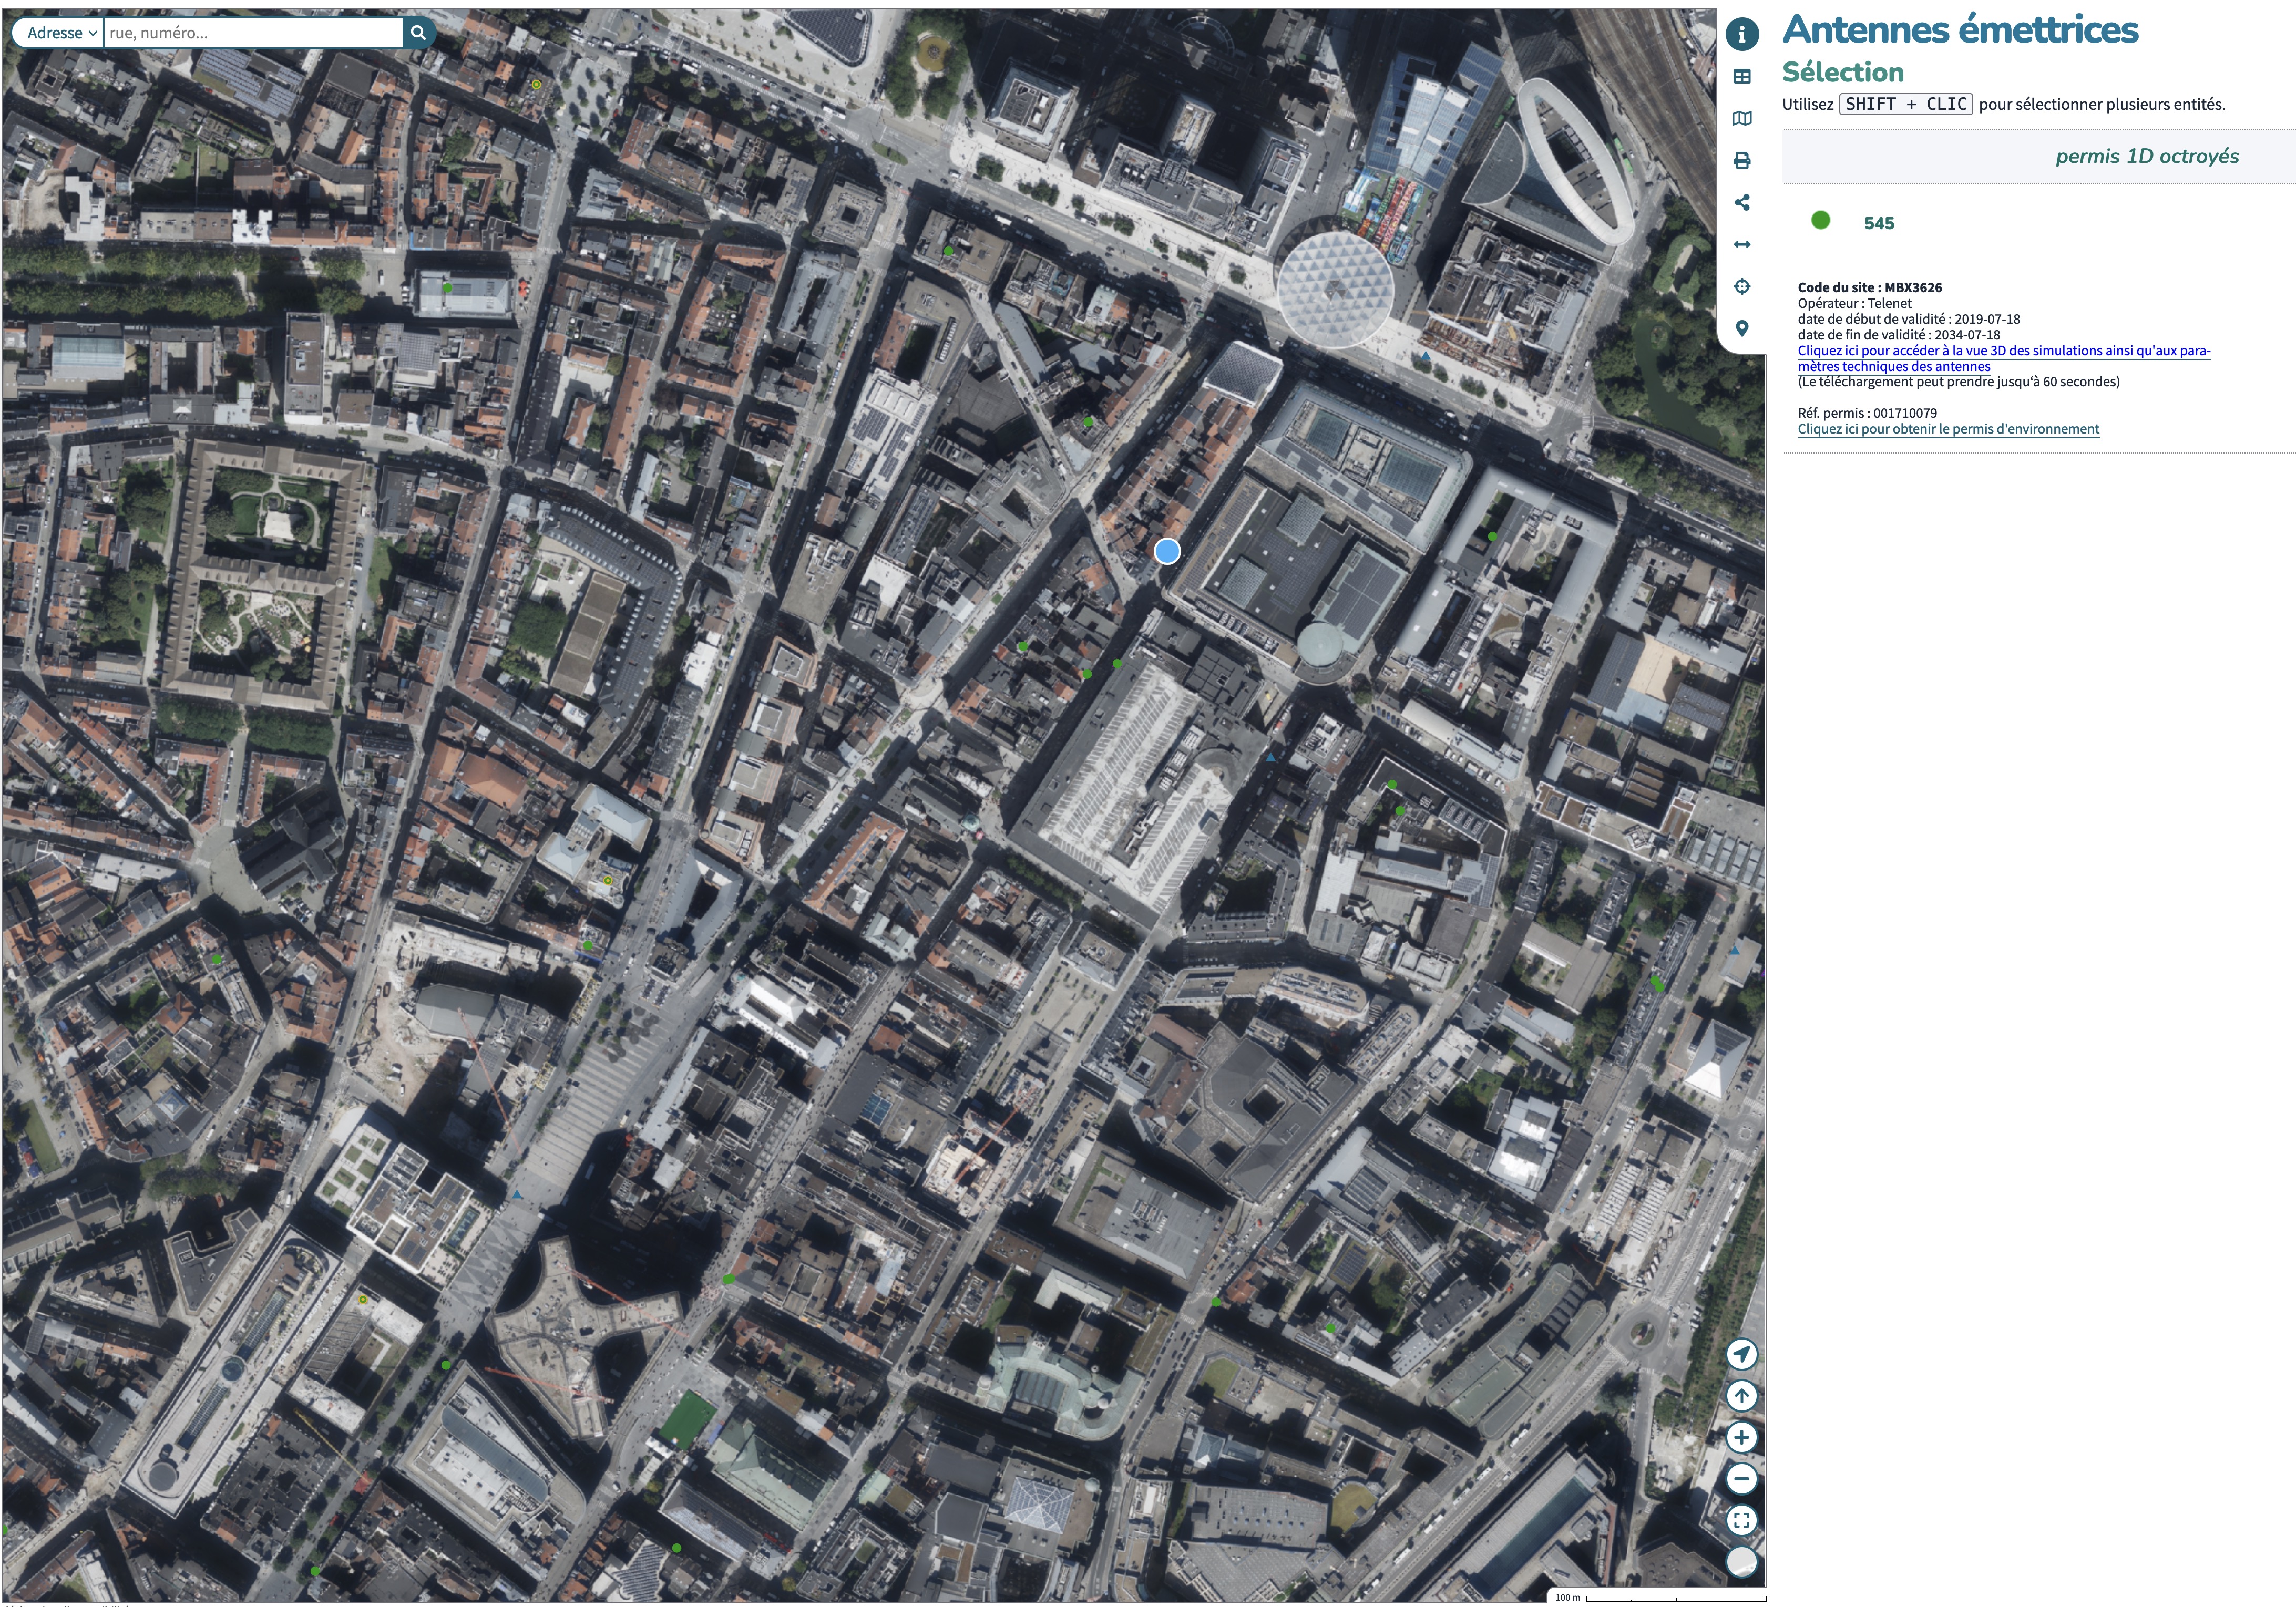Zoom out with the minus button
Image resolution: width=2296 pixels, height=1607 pixels.
pyautogui.click(x=1742, y=1479)
